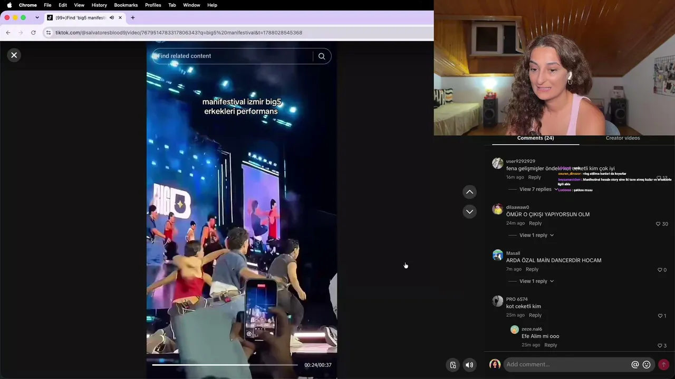This screenshot has height=379, width=675.
Task: Seek the video progress bar
Action: click(225, 365)
